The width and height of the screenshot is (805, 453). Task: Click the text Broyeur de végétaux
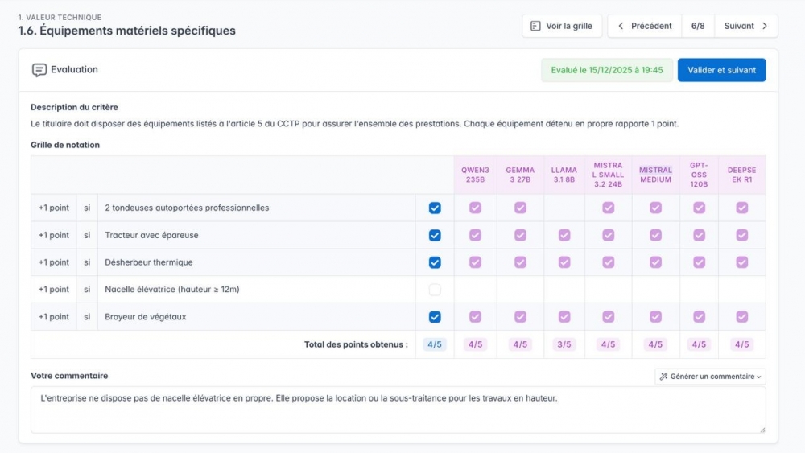point(145,316)
